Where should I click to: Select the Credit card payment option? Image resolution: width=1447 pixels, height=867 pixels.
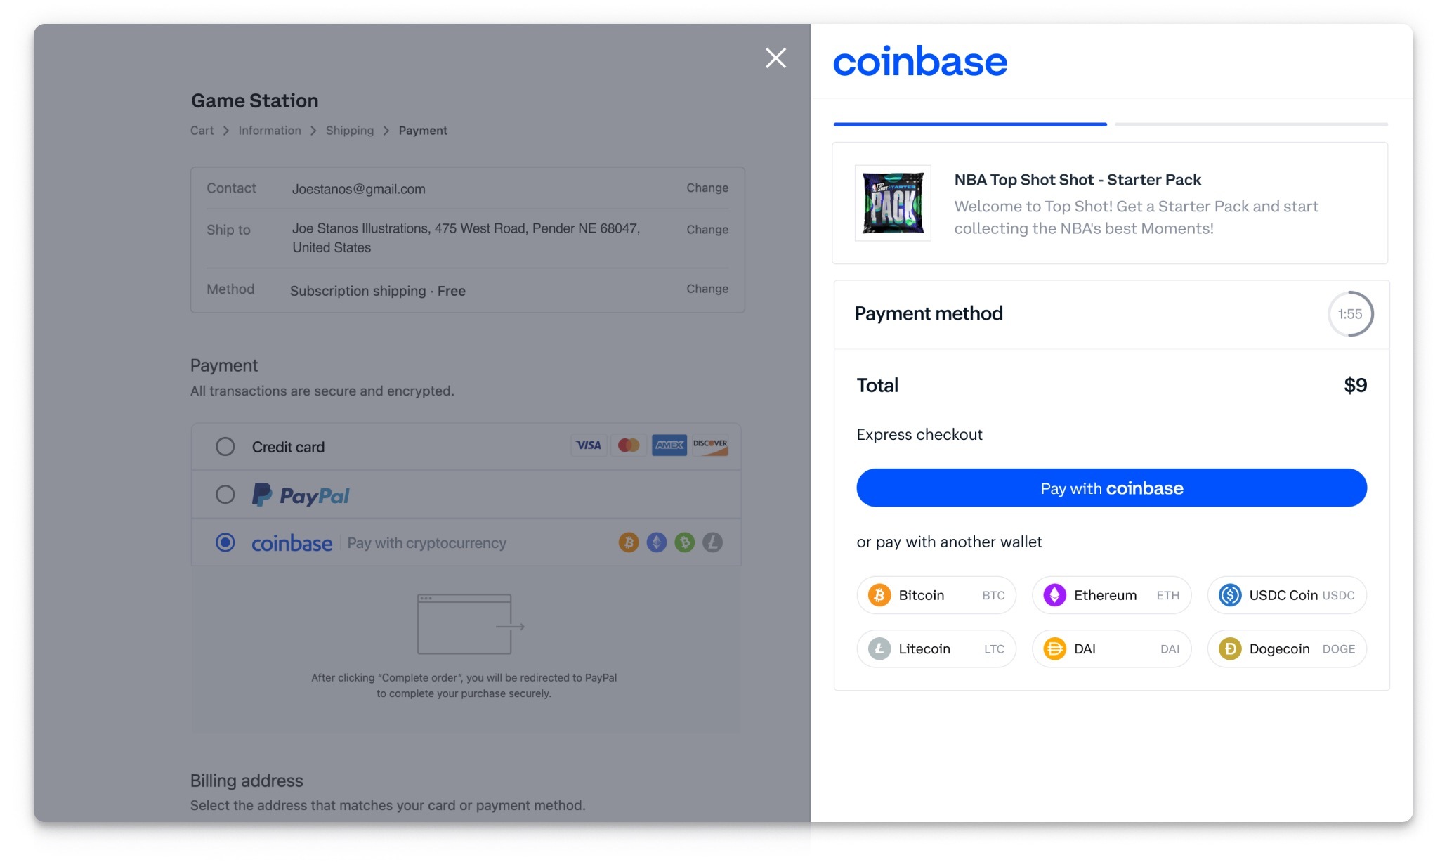[x=225, y=446]
